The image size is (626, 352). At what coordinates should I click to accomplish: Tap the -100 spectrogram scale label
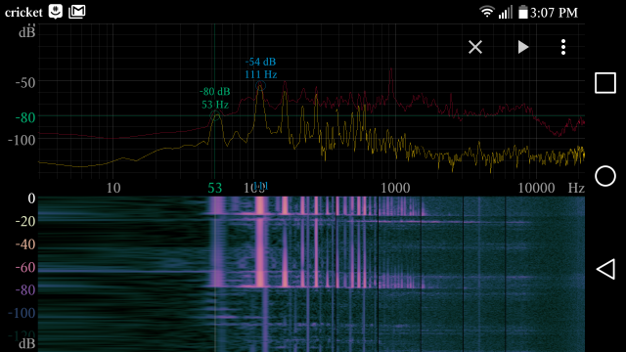tap(22, 313)
